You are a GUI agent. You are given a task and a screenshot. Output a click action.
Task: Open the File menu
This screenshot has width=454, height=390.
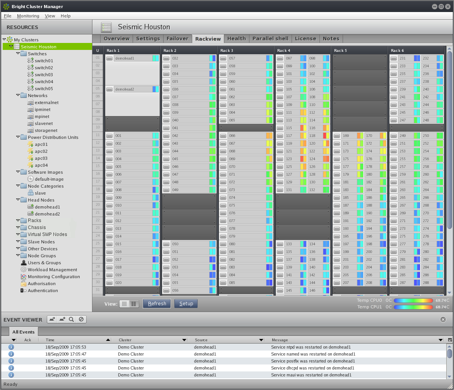tap(7, 16)
